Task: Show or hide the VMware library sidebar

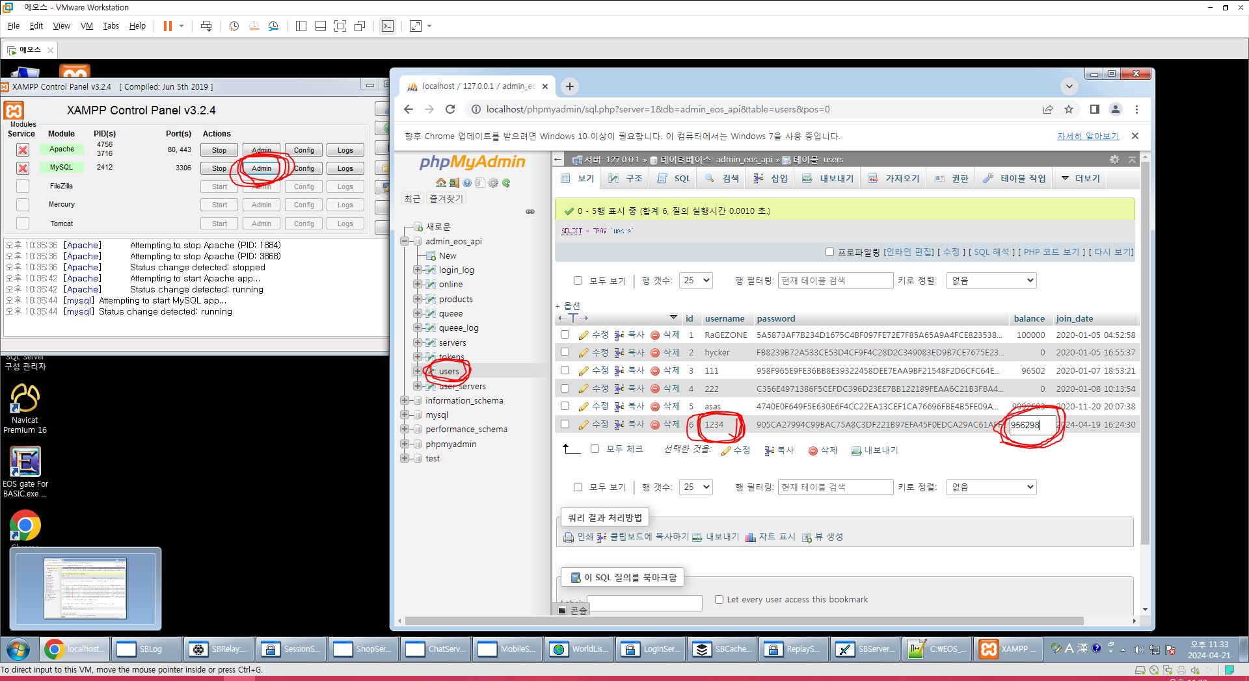Action: coord(301,26)
